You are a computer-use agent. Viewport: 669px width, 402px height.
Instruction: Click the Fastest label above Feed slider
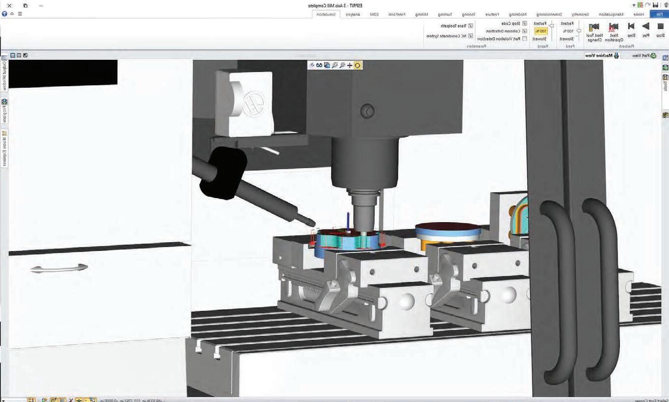(x=566, y=24)
